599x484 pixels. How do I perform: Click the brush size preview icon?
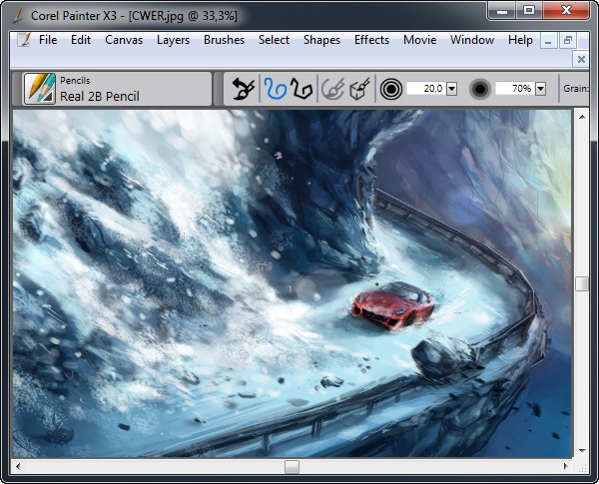coord(390,89)
